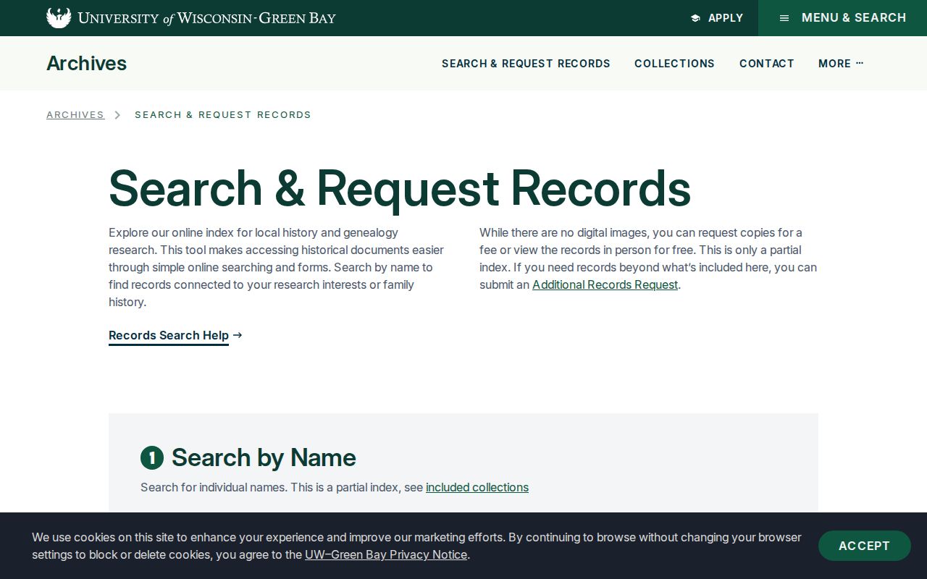Open the Collections nav item
Viewport: 927px width, 579px height.
tap(674, 64)
